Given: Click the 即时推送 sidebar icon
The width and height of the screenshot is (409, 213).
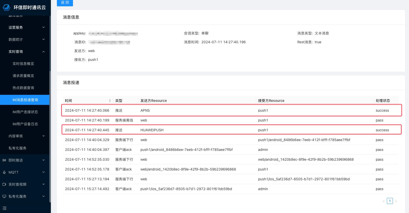Looking at the screenshot, I should pyautogui.click(x=4, y=160).
